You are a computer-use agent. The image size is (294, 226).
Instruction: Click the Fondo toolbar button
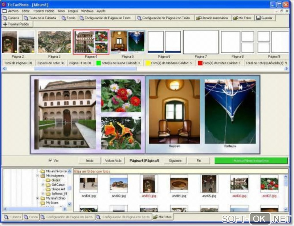(69, 18)
